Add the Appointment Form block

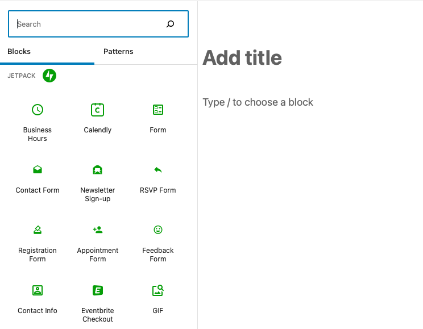pos(98,241)
